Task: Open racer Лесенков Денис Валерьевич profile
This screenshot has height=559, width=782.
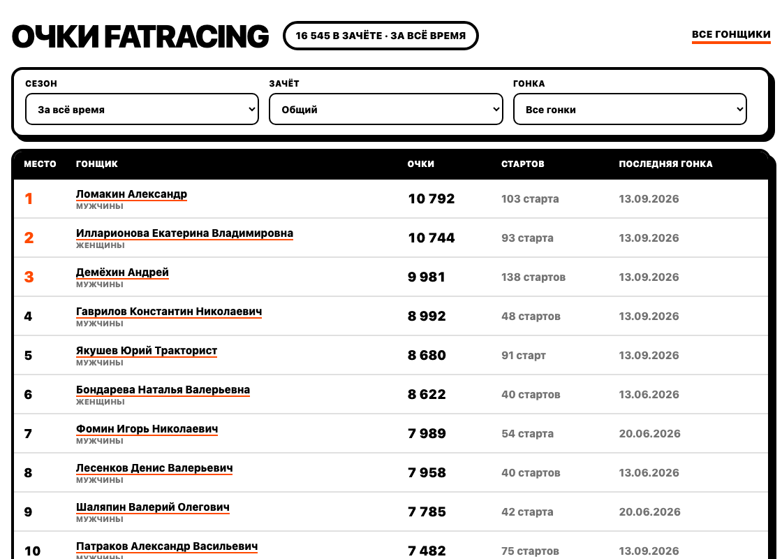Action: pyautogui.click(x=154, y=467)
